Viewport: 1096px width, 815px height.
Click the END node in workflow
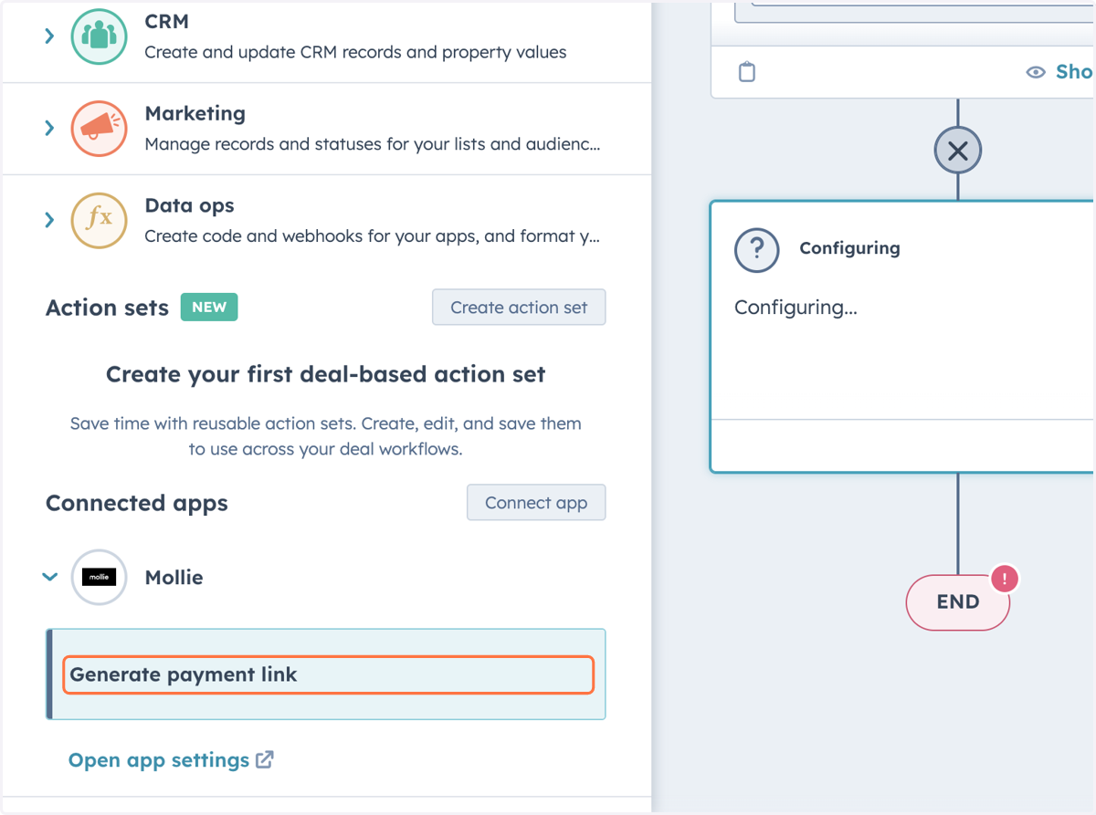(x=958, y=602)
